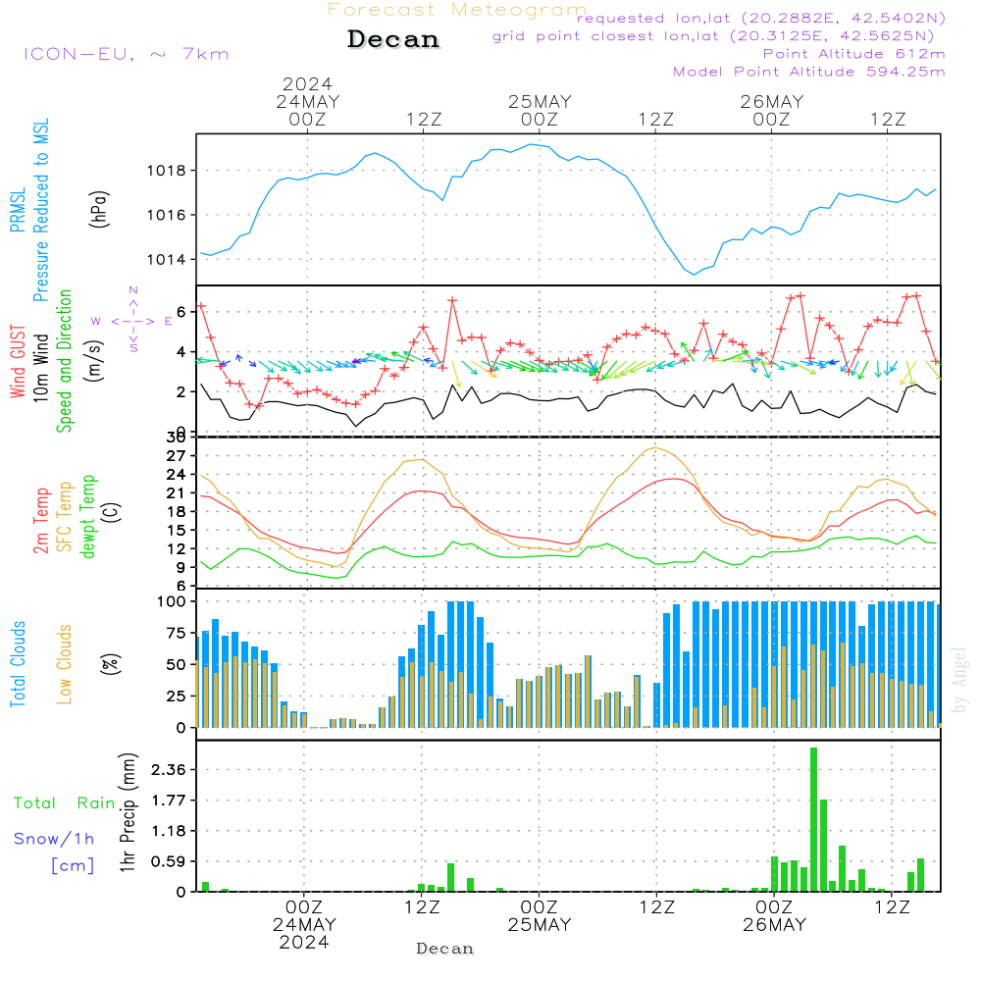Click the bottom '00Z 25MAY' axis label
The image size is (981, 981).
tap(540, 916)
